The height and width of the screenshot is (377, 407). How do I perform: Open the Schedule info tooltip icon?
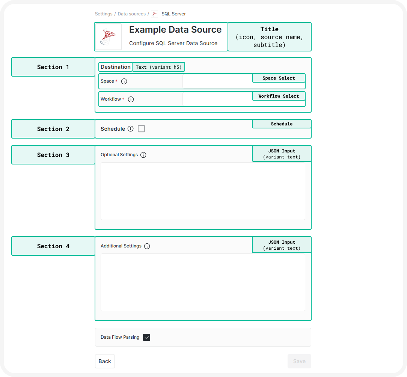(x=130, y=129)
